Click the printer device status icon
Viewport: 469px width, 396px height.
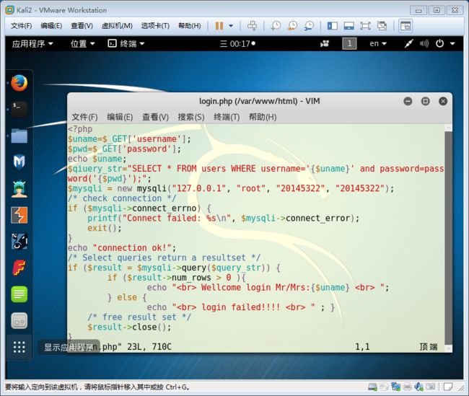click(x=407, y=387)
